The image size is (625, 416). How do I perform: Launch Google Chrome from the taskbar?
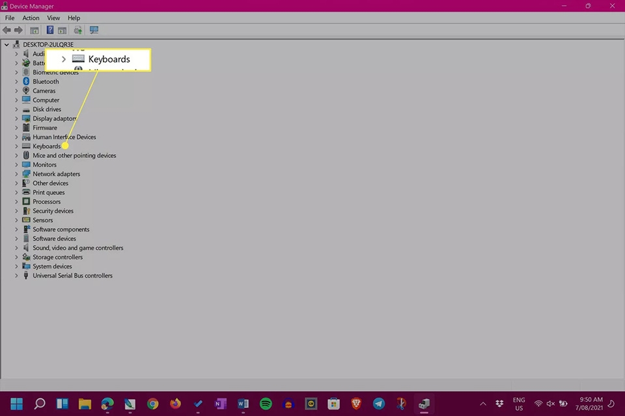[152, 404]
